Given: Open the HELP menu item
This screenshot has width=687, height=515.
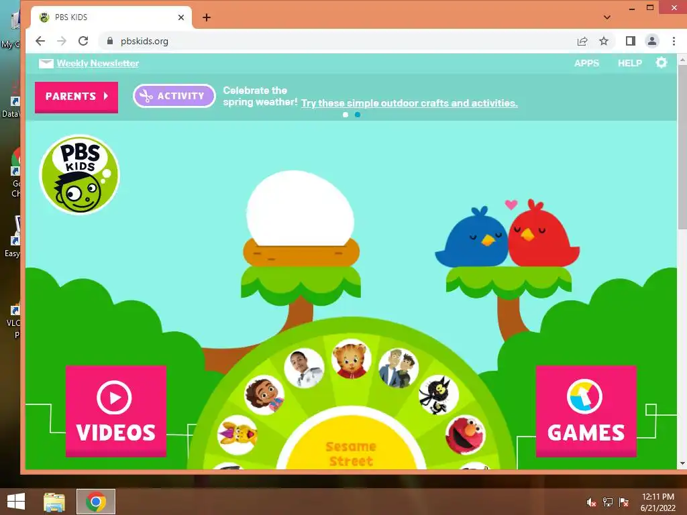Looking at the screenshot, I should (x=629, y=63).
